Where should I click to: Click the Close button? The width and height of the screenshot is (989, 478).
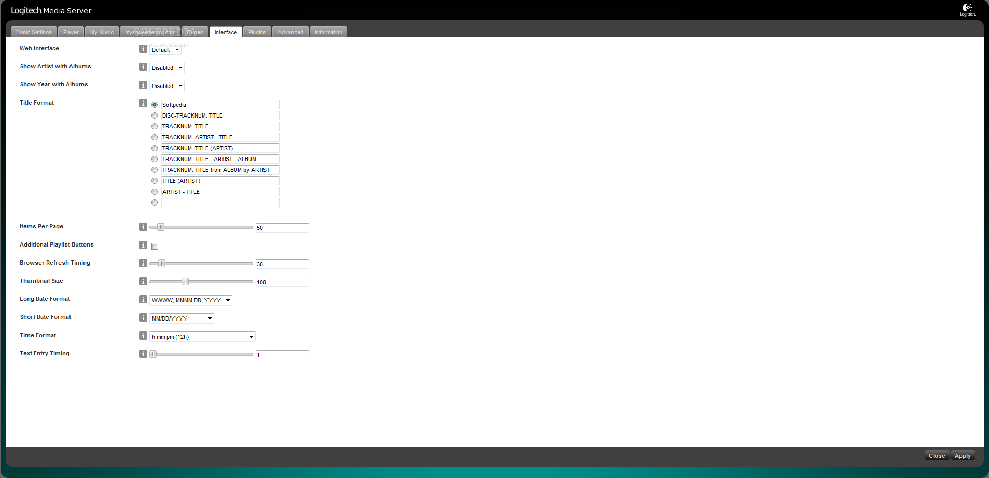point(937,456)
